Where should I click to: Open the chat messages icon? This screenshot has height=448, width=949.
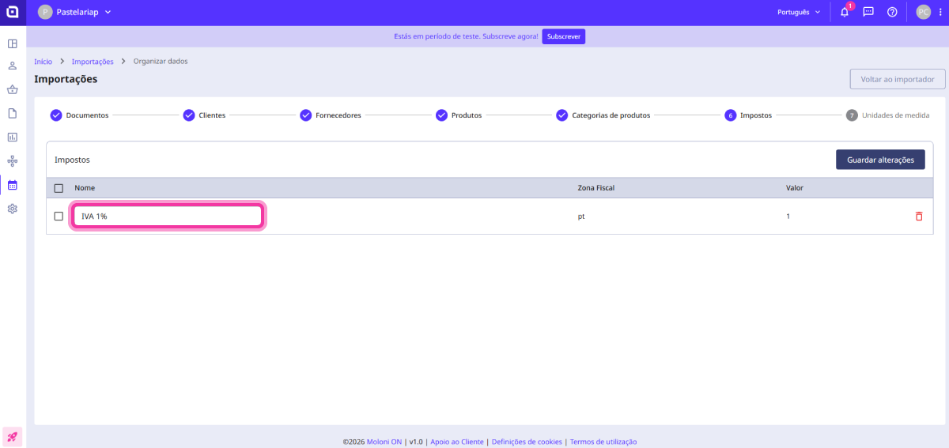click(868, 13)
